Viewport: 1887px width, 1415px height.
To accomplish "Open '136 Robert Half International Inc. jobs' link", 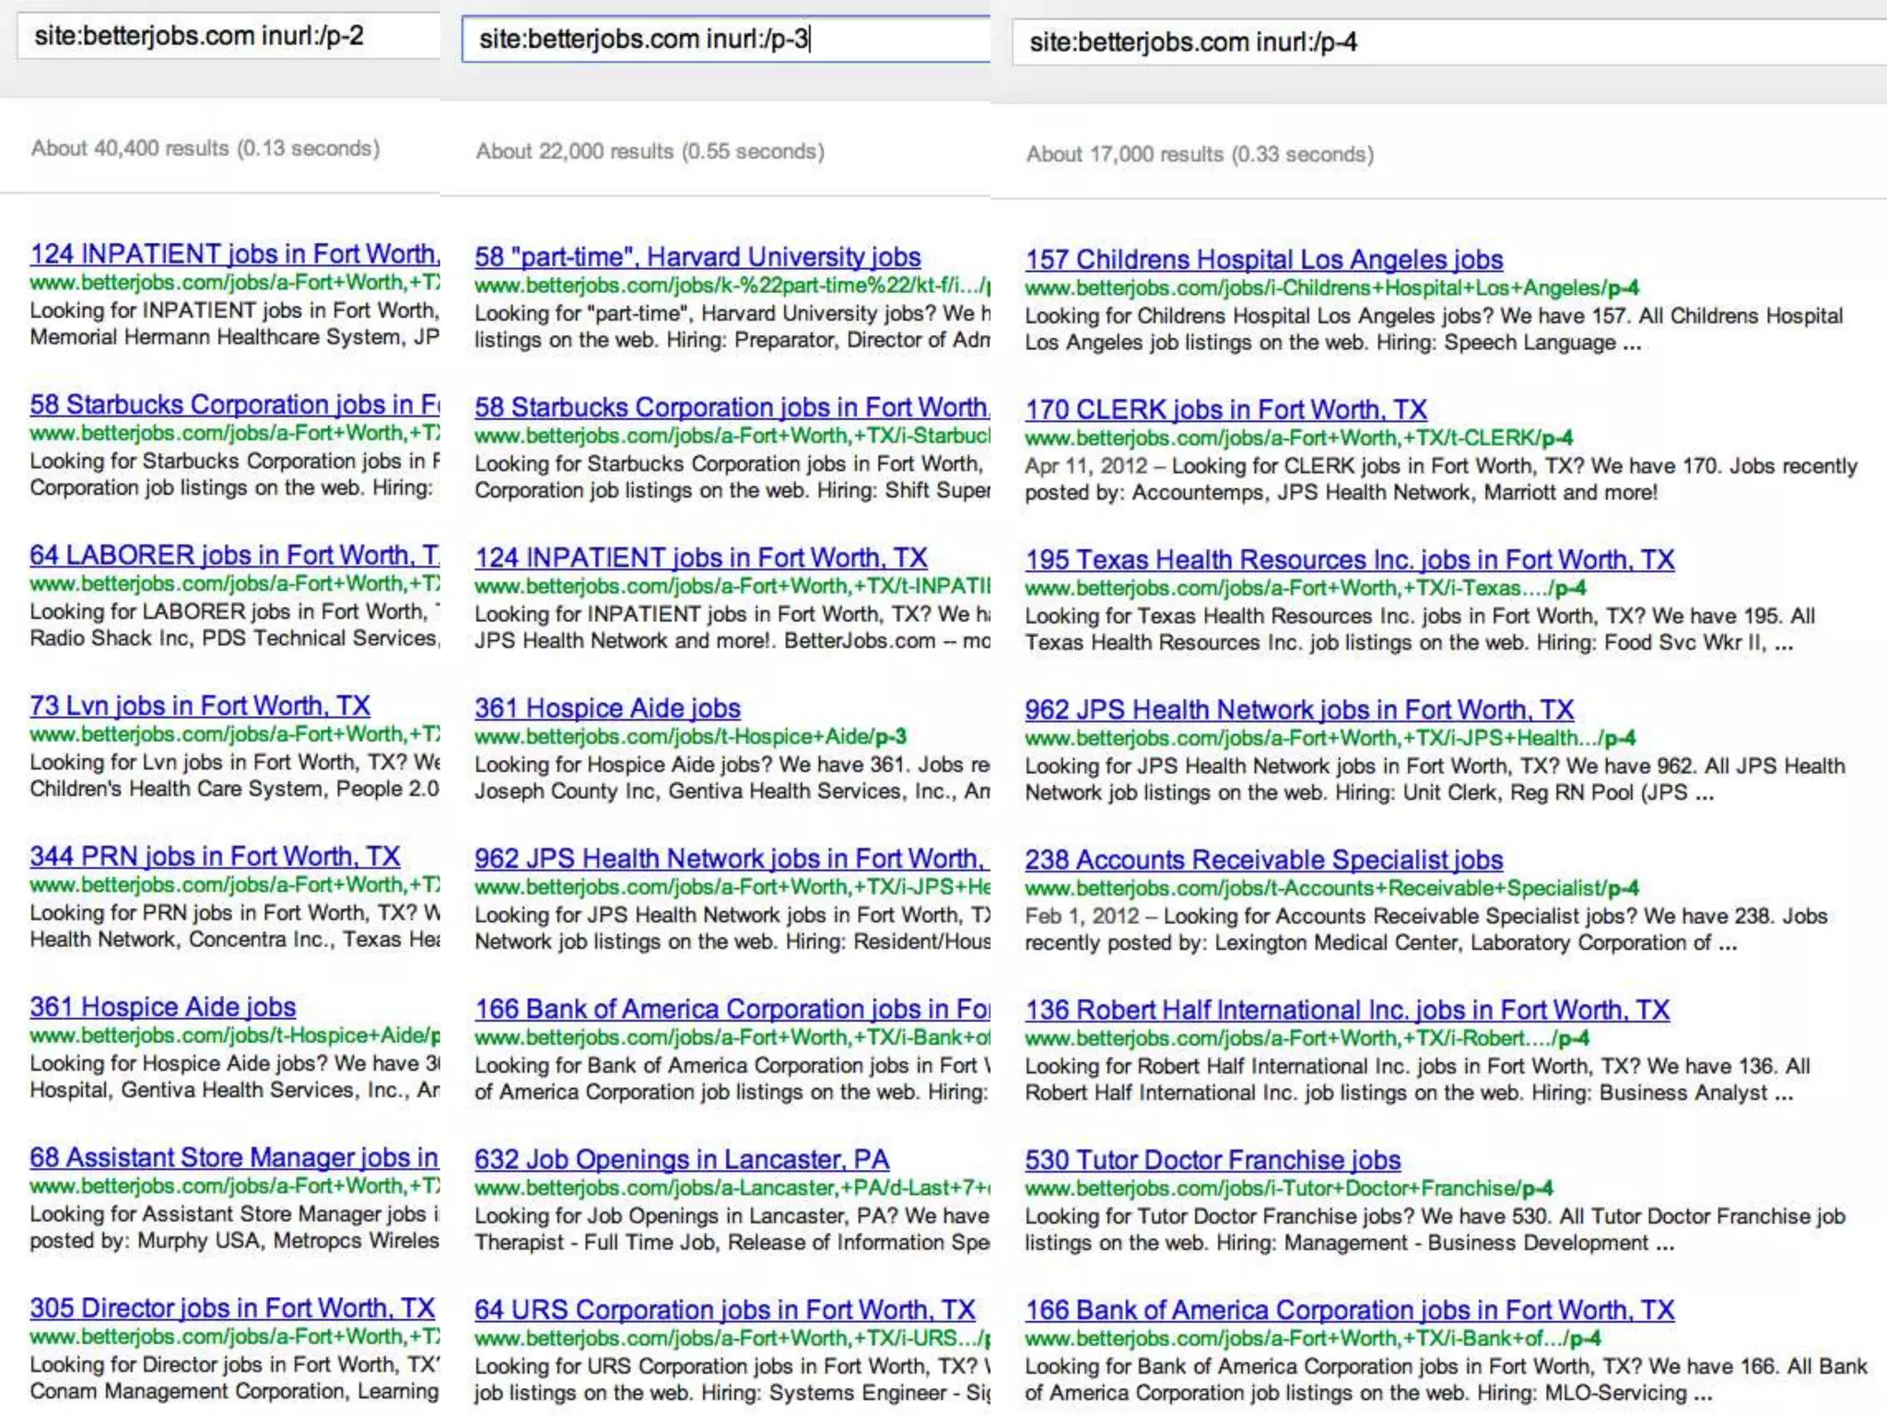I will tap(1346, 1011).
